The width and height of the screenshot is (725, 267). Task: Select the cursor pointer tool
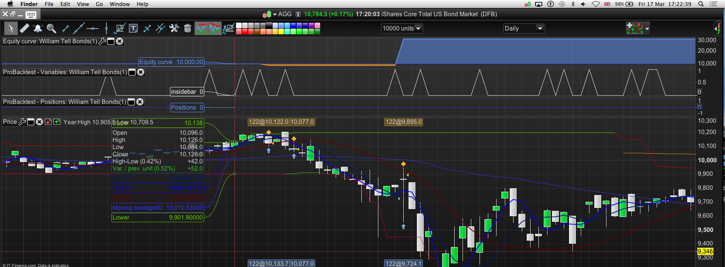point(11,28)
